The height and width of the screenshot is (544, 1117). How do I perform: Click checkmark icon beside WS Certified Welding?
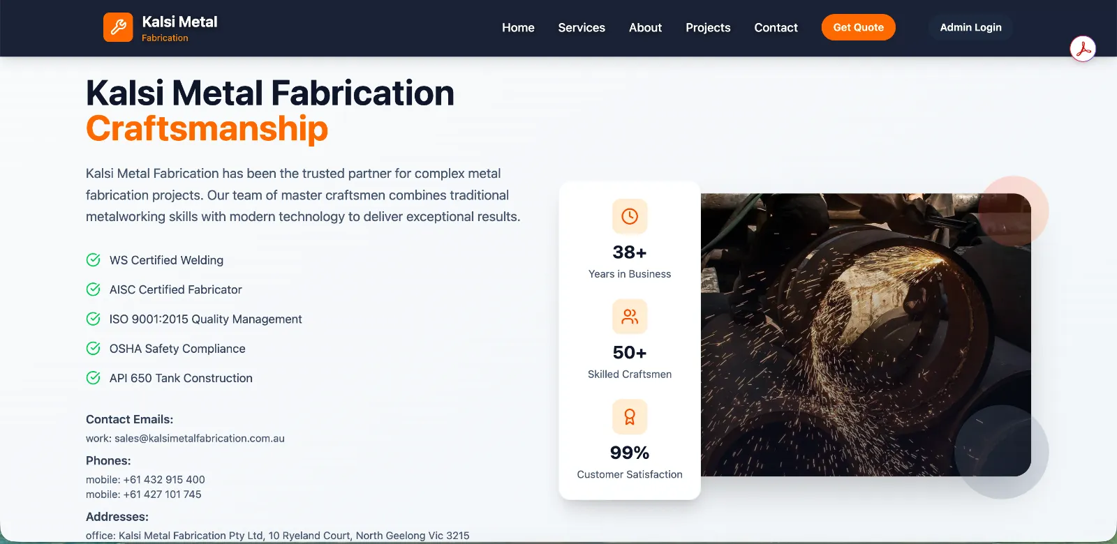[93, 260]
